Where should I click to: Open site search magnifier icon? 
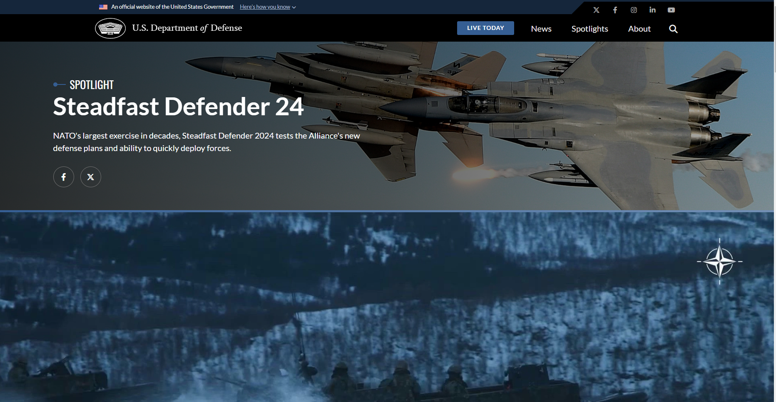(673, 29)
